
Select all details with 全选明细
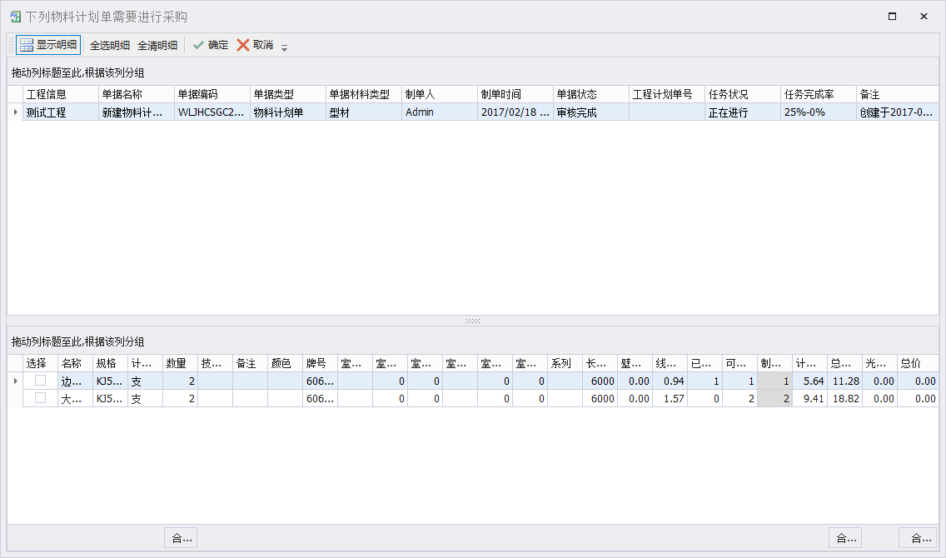coord(110,45)
